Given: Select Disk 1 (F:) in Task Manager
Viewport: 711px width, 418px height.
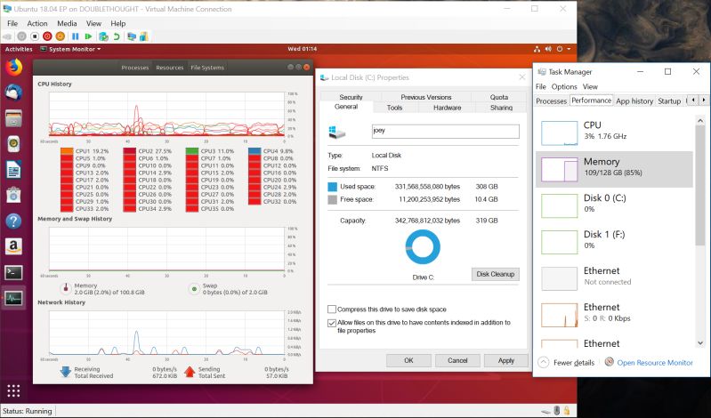Looking at the screenshot, I should point(614,242).
